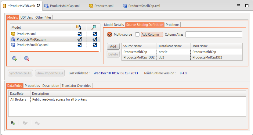Viewport: 253px width, 135px height.
Task: Switch to the Products.xmi editor tab
Action: click(x=101, y=6)
